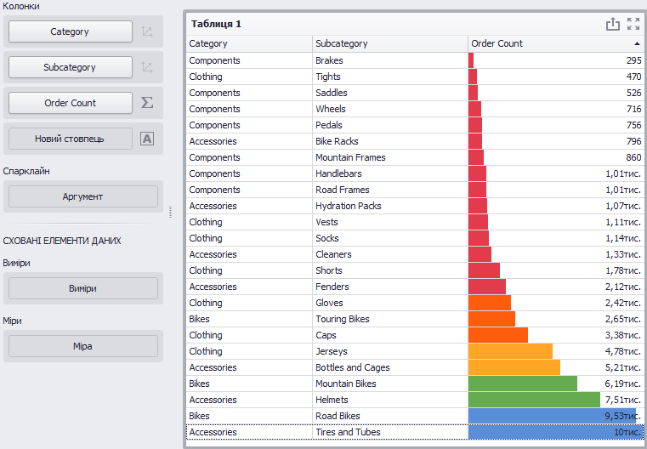Select the Tires and Tubes row

[415, 432]
